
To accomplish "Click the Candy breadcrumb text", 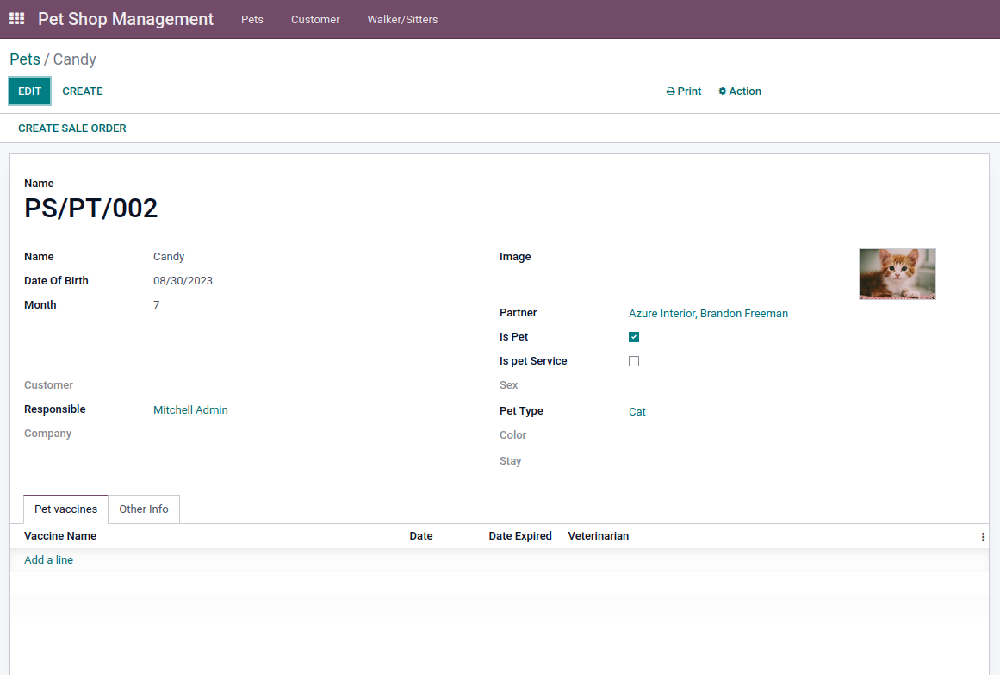I will pyautogui.click(x=75, y=59).
